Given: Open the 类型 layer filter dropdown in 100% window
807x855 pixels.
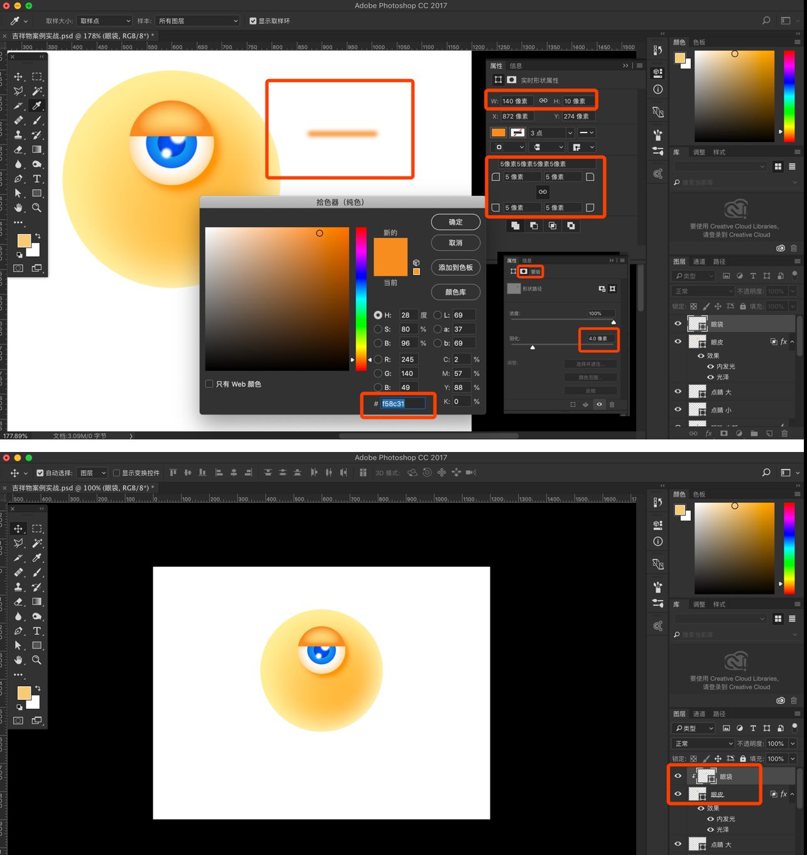Looking at the screenshot, I should pyautogui.click(x=694, y=728).
